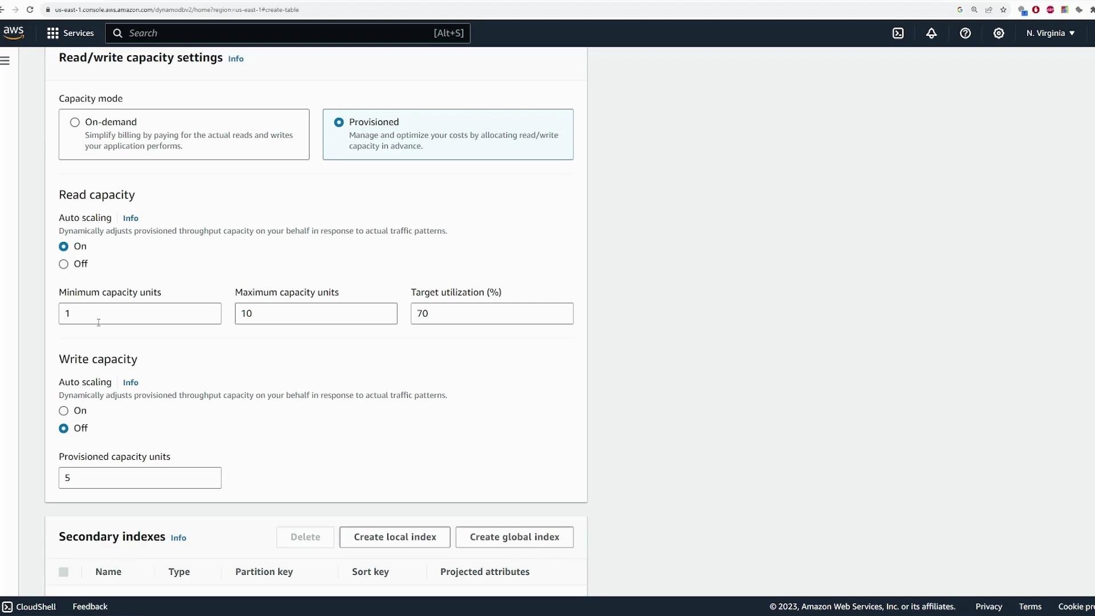Tick the select-all checkbox in Secondary indexes table
Viewport: 1095px width, 616px height.
(63, 572)
